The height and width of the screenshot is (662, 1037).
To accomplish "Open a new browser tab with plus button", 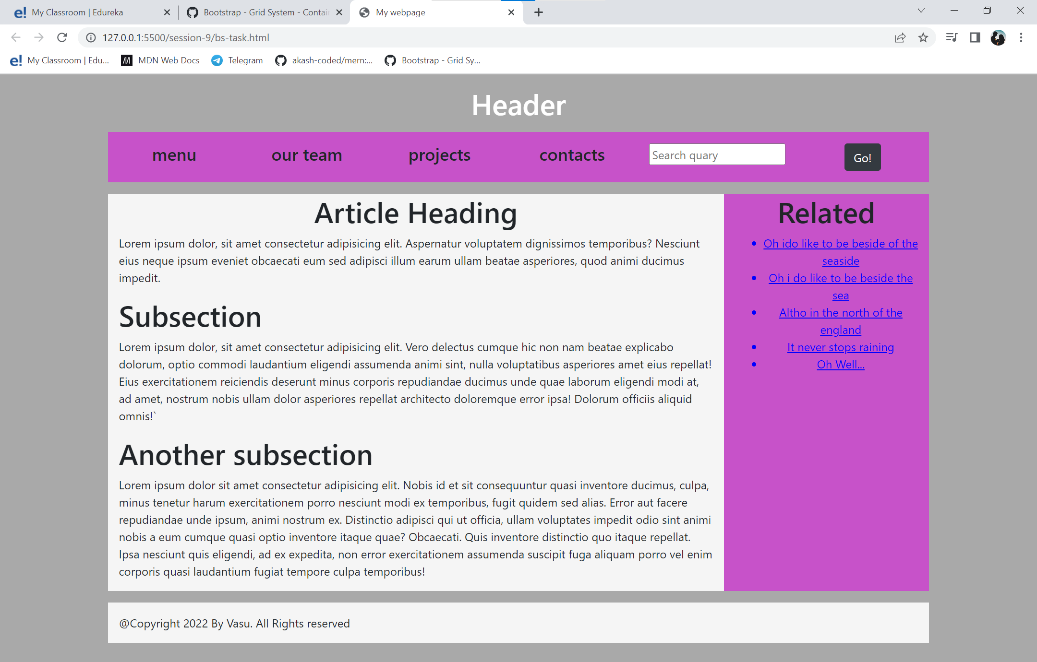I will coord(538,12).
